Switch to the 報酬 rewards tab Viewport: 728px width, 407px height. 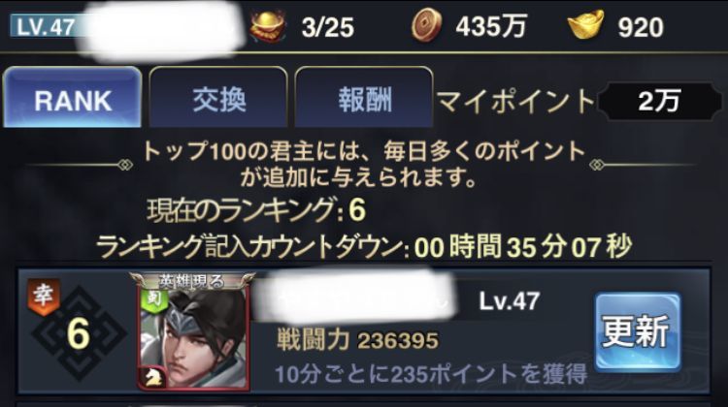click(364, 97)
